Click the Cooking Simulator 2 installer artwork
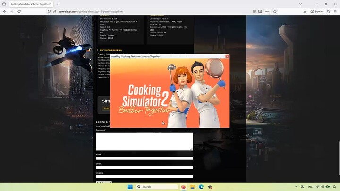 click(170, 93)
